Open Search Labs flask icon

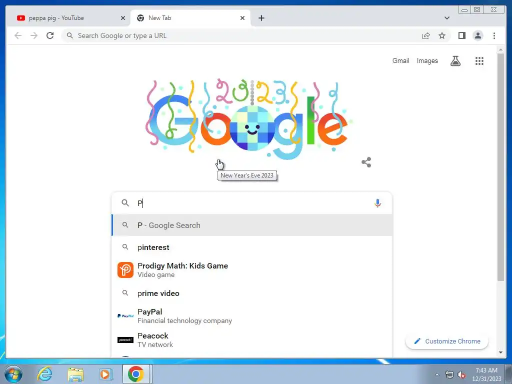tap(455, 60)
